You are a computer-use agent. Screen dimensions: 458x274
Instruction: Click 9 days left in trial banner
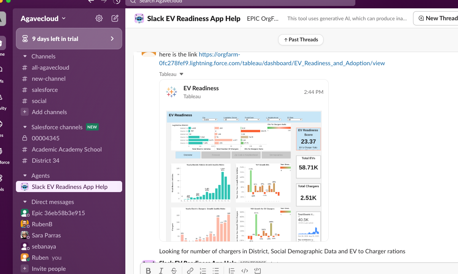(x=69, y=39)
